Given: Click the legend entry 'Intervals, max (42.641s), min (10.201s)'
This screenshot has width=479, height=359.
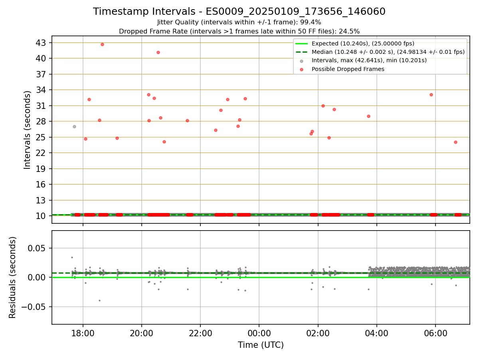Looking at the screenshot, I should tap(369, 61).
